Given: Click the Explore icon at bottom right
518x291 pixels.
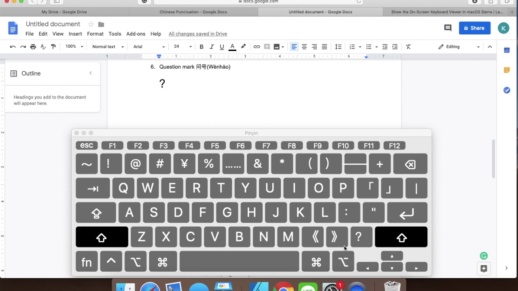Looking at the screenshot, I should pyautogui.click(x=484, y=268).
